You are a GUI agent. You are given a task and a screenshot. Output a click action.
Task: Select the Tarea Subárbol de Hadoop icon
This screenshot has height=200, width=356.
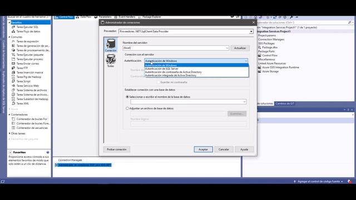tap(13, 99)
